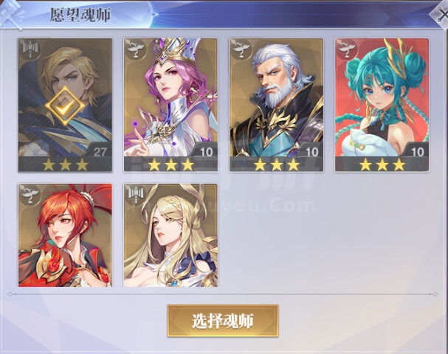Click level 27 badge on blond hero

(100, 152)
